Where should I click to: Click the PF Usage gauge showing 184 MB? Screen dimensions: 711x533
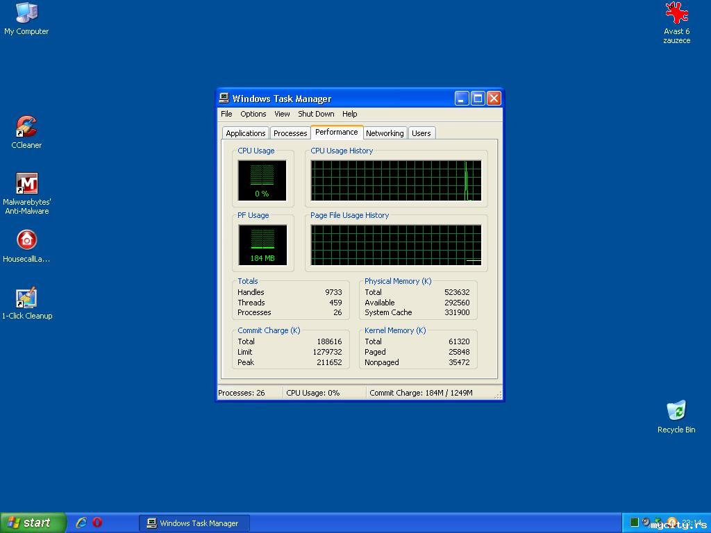click(262, 245)
